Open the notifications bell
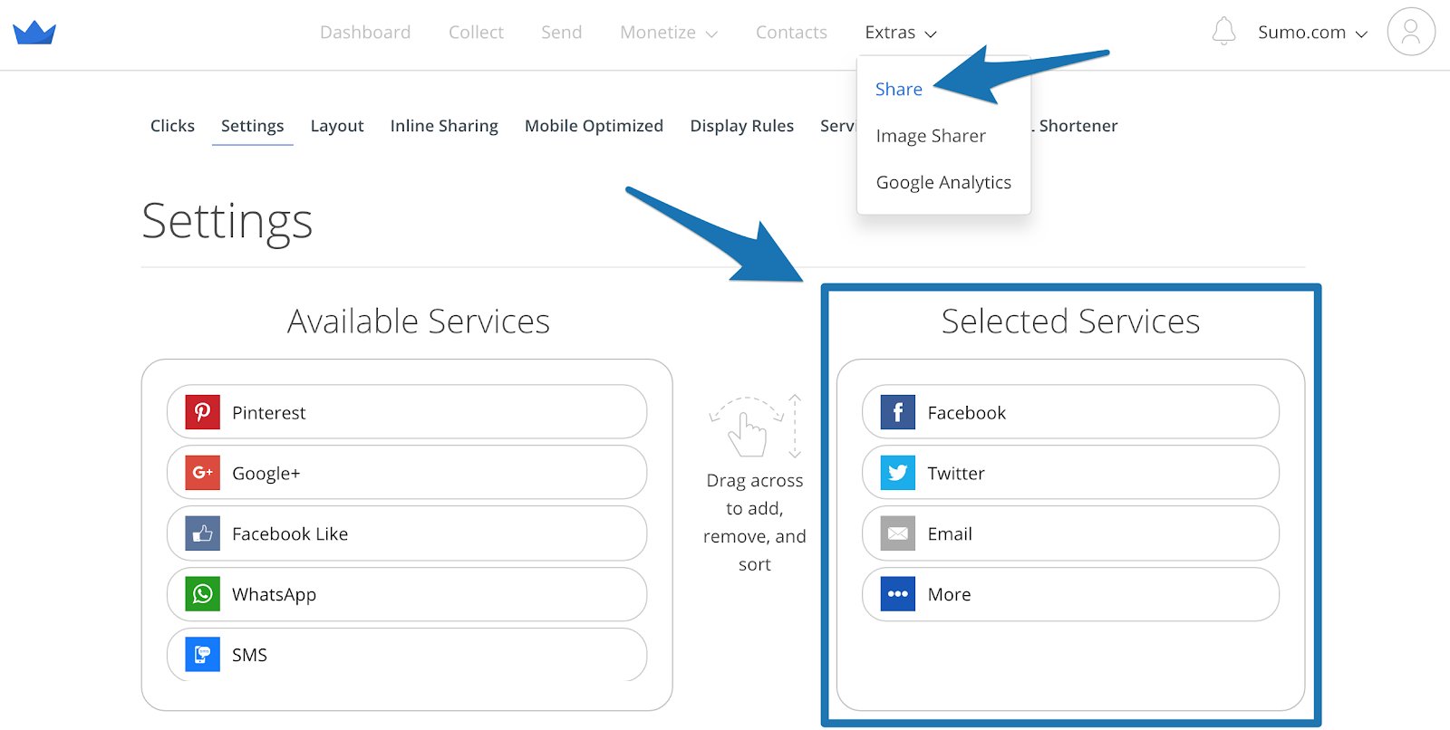The height and width of the screenshot is (730, 1450). click(1223, 32)
